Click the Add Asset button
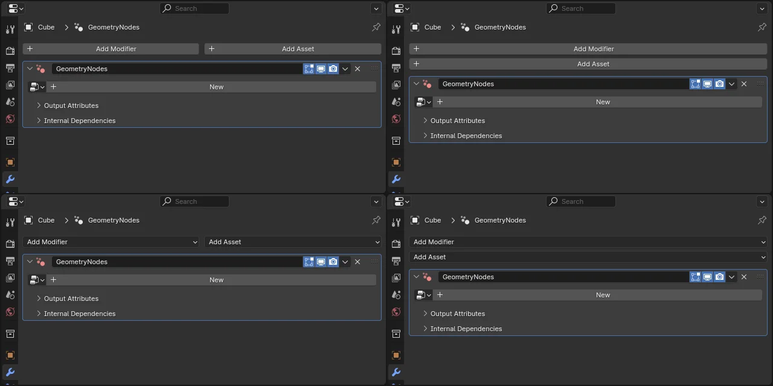Viewport: 773px width, 386px height. point(298,48)
